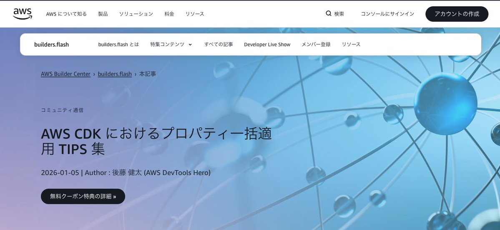The height and width of the screenshot is (230, 500).
Task: Click the article title AWS CDK におけるプロパティ一括適用
Action: (x=156, y=142)
